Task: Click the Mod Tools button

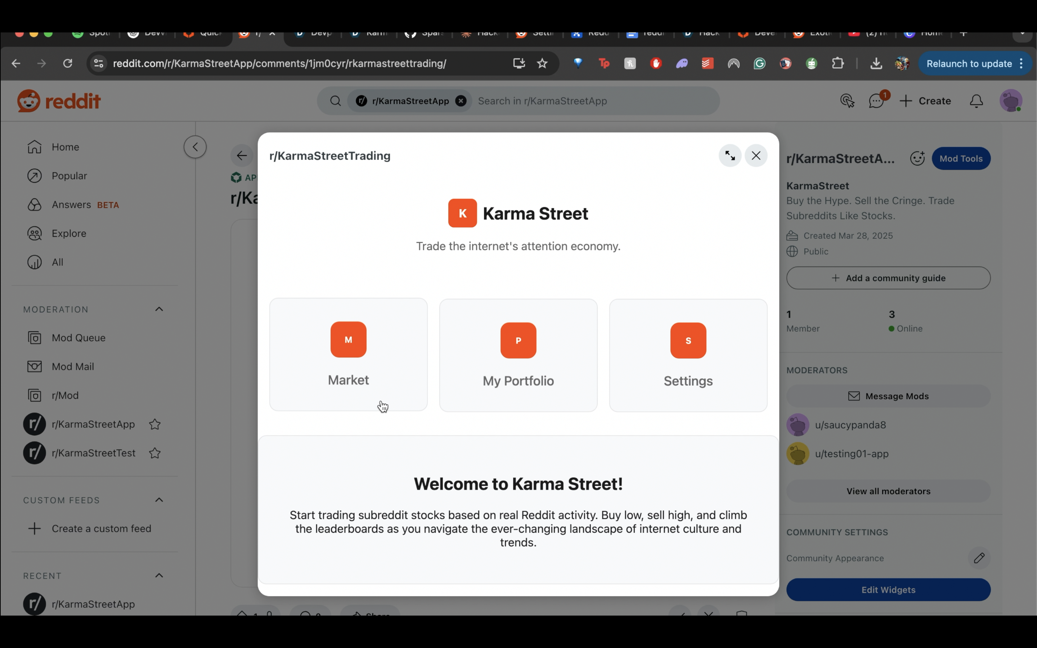Action: pyautogui.click(x=960, y=158)
